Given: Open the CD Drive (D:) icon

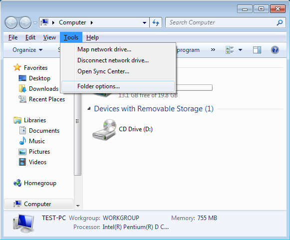Looking at the screenshot, I should click(x=104, y=130).
